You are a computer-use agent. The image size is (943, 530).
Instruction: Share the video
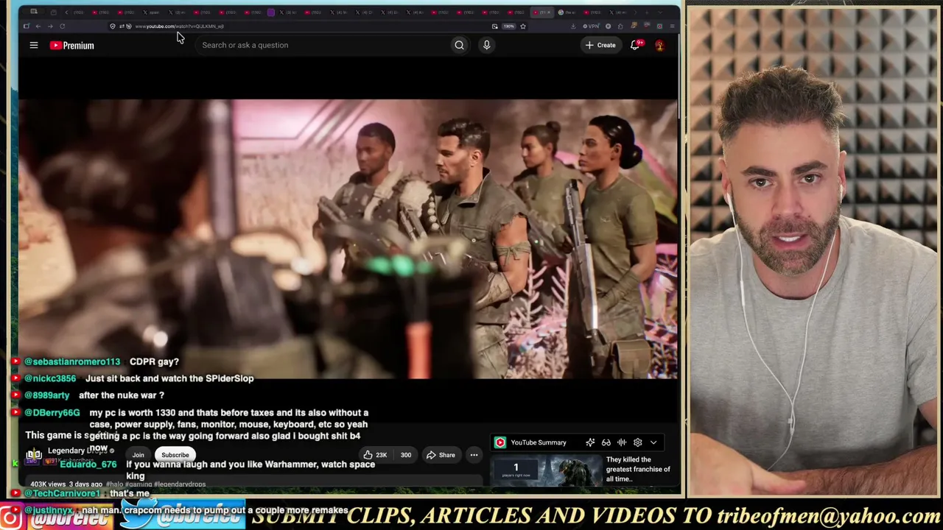click(441, 455)
